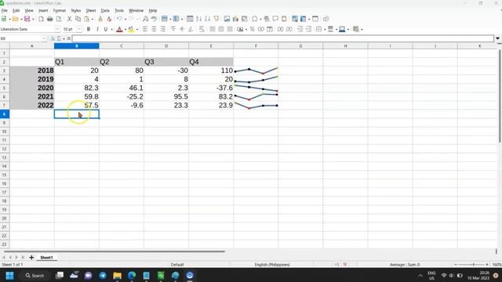Click the horizontal scrollbar

115,251
